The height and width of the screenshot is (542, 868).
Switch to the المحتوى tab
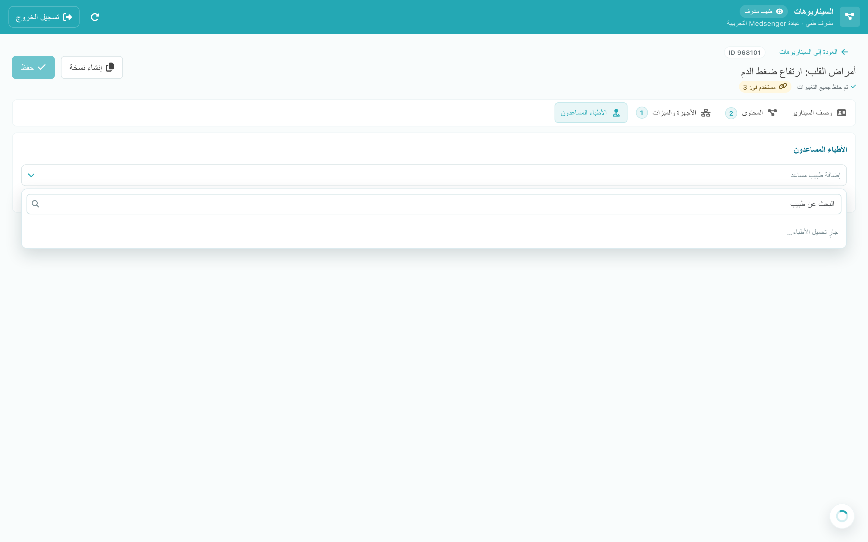(751, 113)
